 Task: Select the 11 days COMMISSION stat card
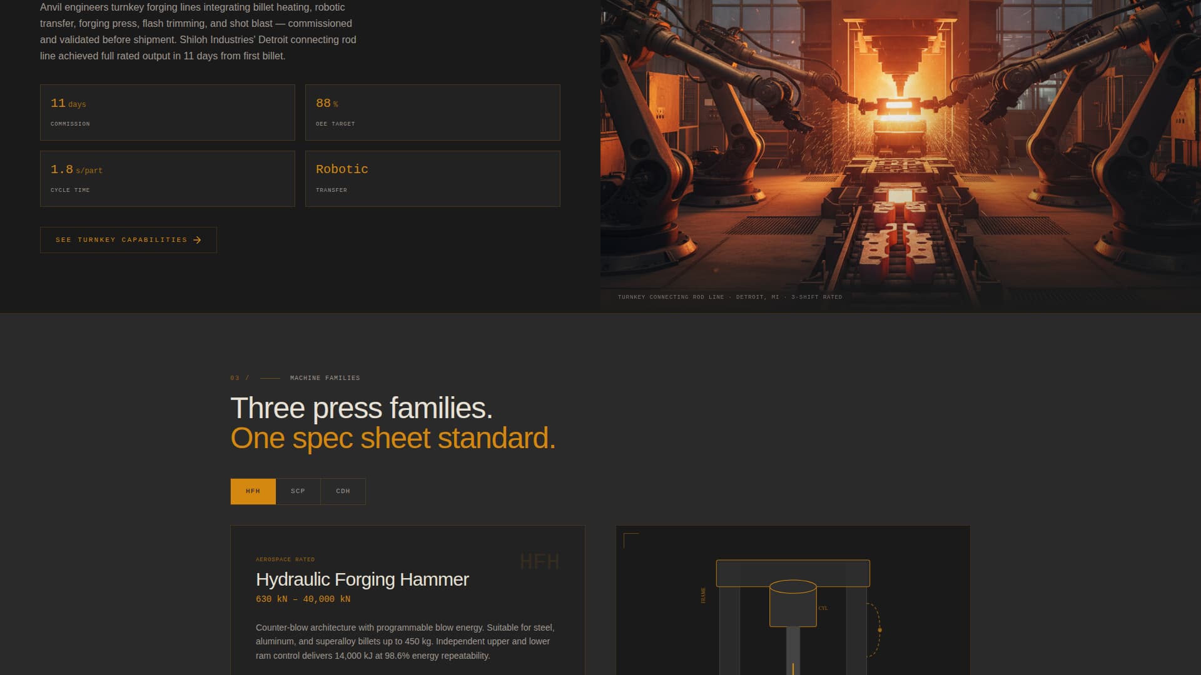pyautogui.click(x=167, y=112)
